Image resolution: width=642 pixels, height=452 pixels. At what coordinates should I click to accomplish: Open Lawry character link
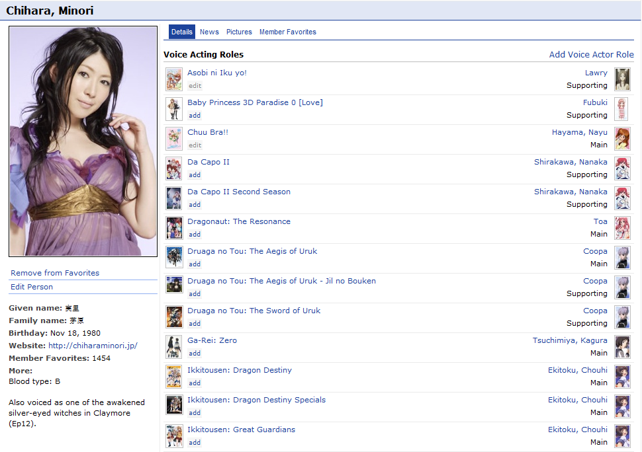coord(596,73)
